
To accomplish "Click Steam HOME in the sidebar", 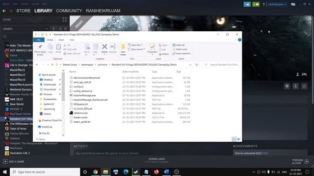I will click(x=7, y=20).
